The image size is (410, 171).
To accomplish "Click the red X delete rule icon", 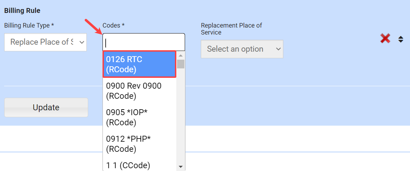I will tap(385, 38).
